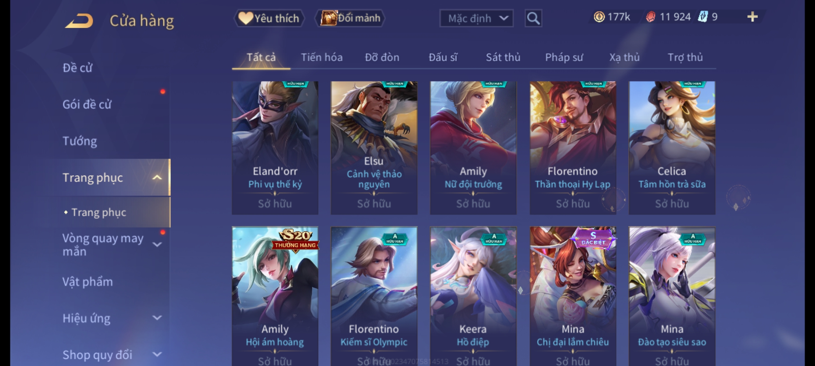Select Eland'orr Phi vụ thế kỷ skin
815x366 pixels.
coord(275,148)
